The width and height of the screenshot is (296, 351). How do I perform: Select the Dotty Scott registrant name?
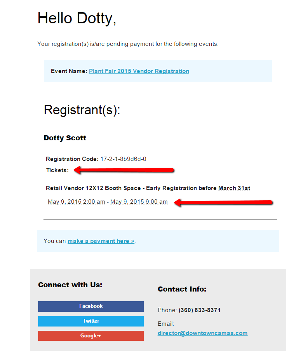tap(65, 138)
